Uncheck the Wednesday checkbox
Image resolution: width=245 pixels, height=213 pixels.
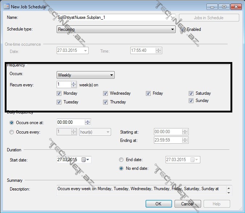tap(105, 93)
